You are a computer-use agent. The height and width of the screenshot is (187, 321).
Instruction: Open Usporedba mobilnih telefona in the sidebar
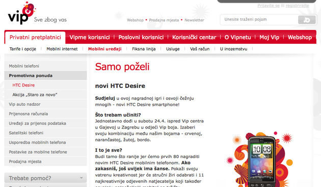[x=45, y=142]
